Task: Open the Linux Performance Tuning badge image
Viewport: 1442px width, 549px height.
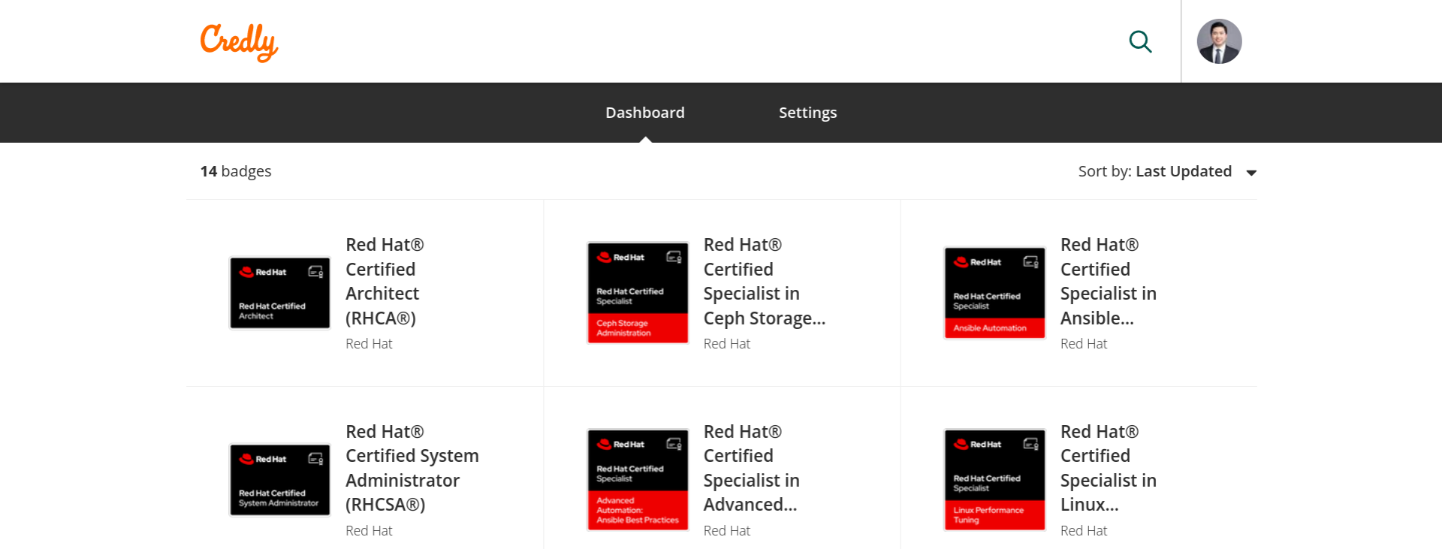Action: [994, 480]
